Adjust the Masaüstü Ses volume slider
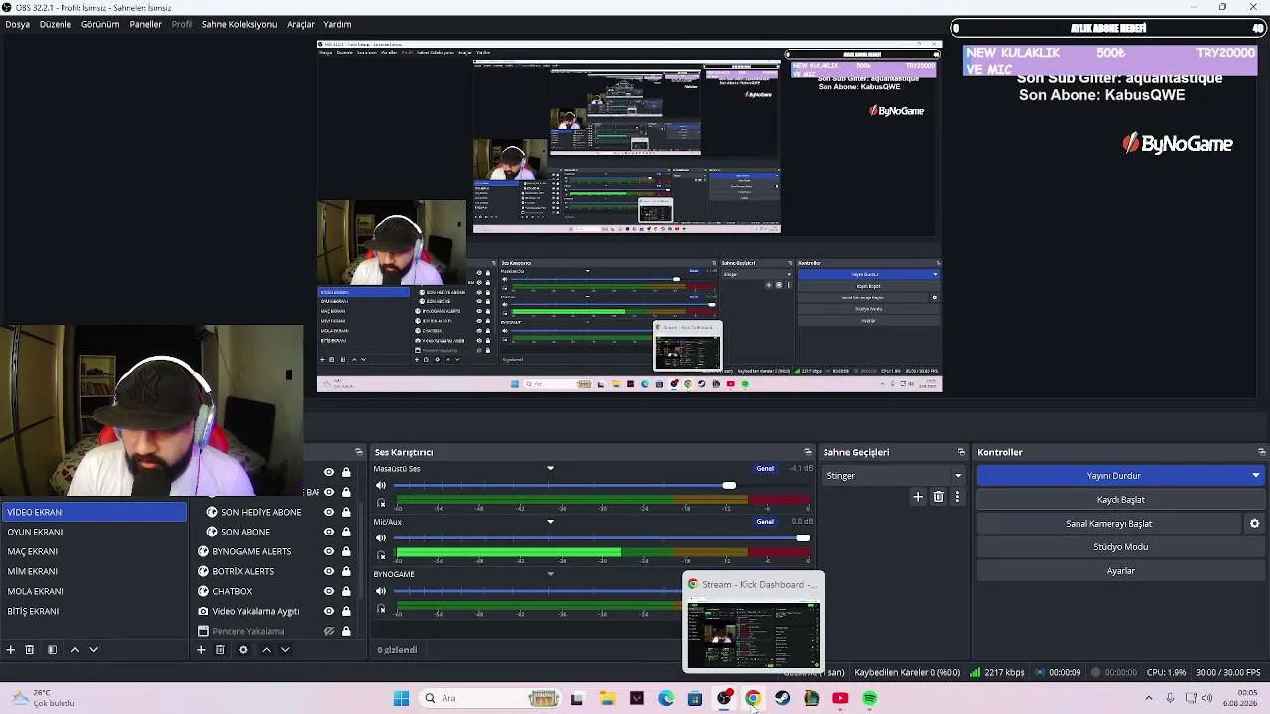 point(602,486)
